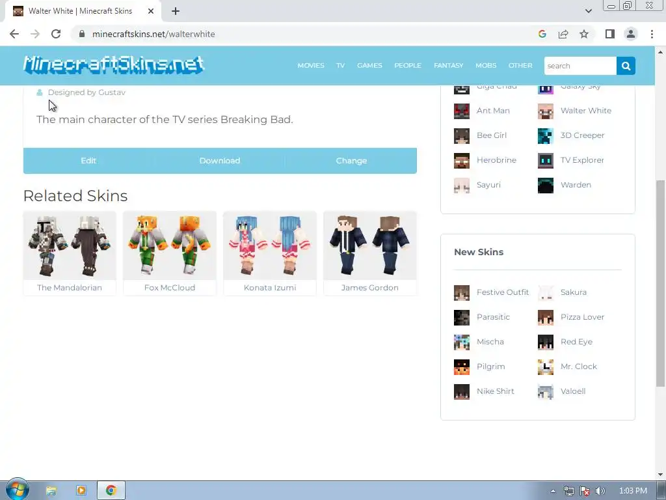Close the Walter White tab
Viewport: 666px width, 500px height.
151,11
